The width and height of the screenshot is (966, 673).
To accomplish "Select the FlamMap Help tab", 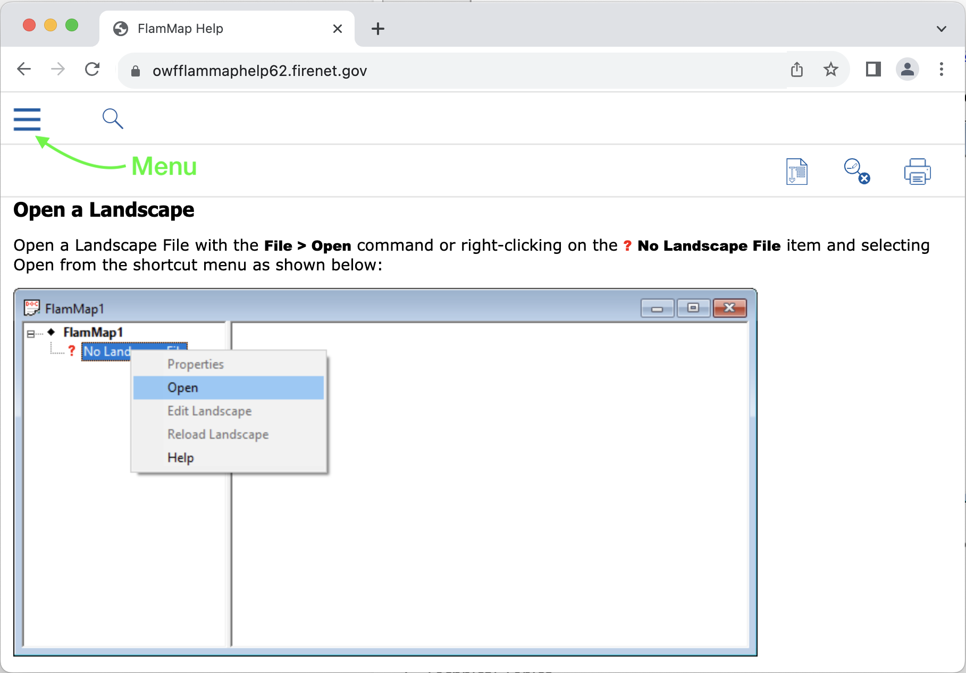I will coord(228,29).
